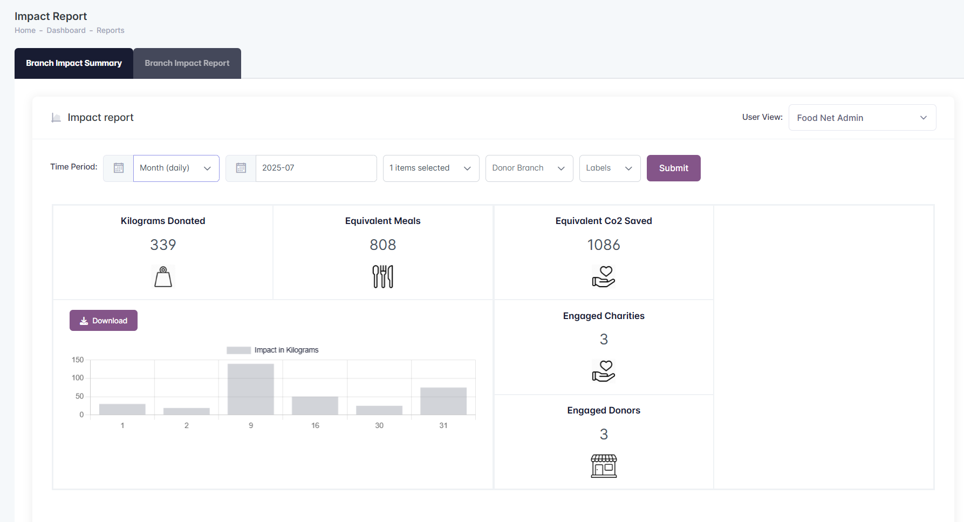Open the User View Food Net Admin selector
Screen dimensions: 964x522
point(862,118)
